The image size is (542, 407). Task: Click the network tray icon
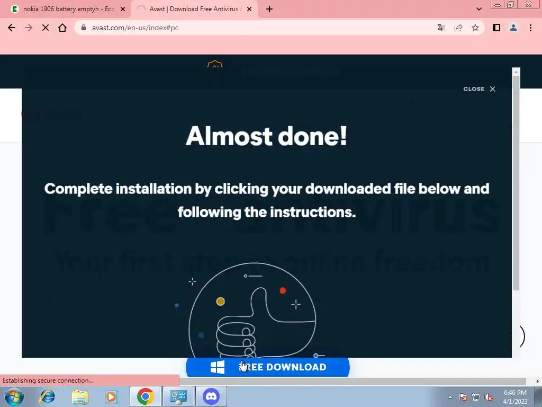tap(476, 397)
